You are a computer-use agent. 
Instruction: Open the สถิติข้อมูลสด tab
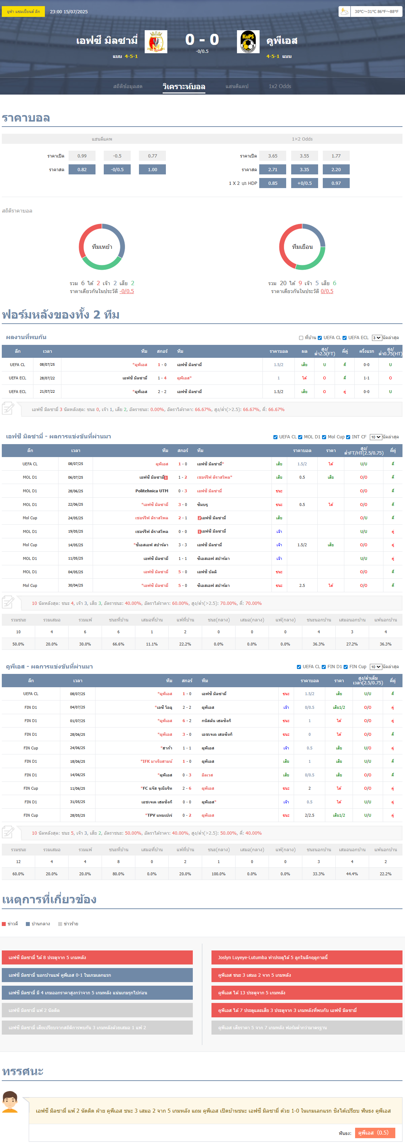128,86
